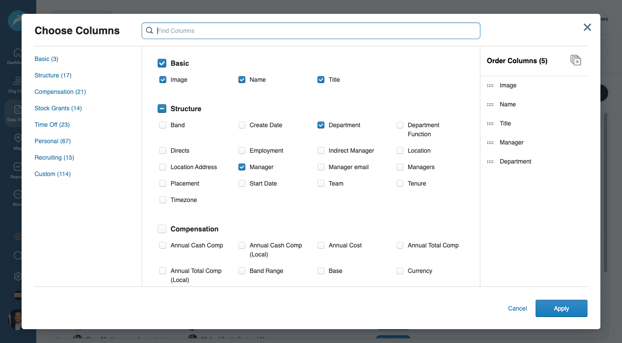Jump to Stock Grants category
The width and height of the screenshot is (622, 343).
coord(58,108)
